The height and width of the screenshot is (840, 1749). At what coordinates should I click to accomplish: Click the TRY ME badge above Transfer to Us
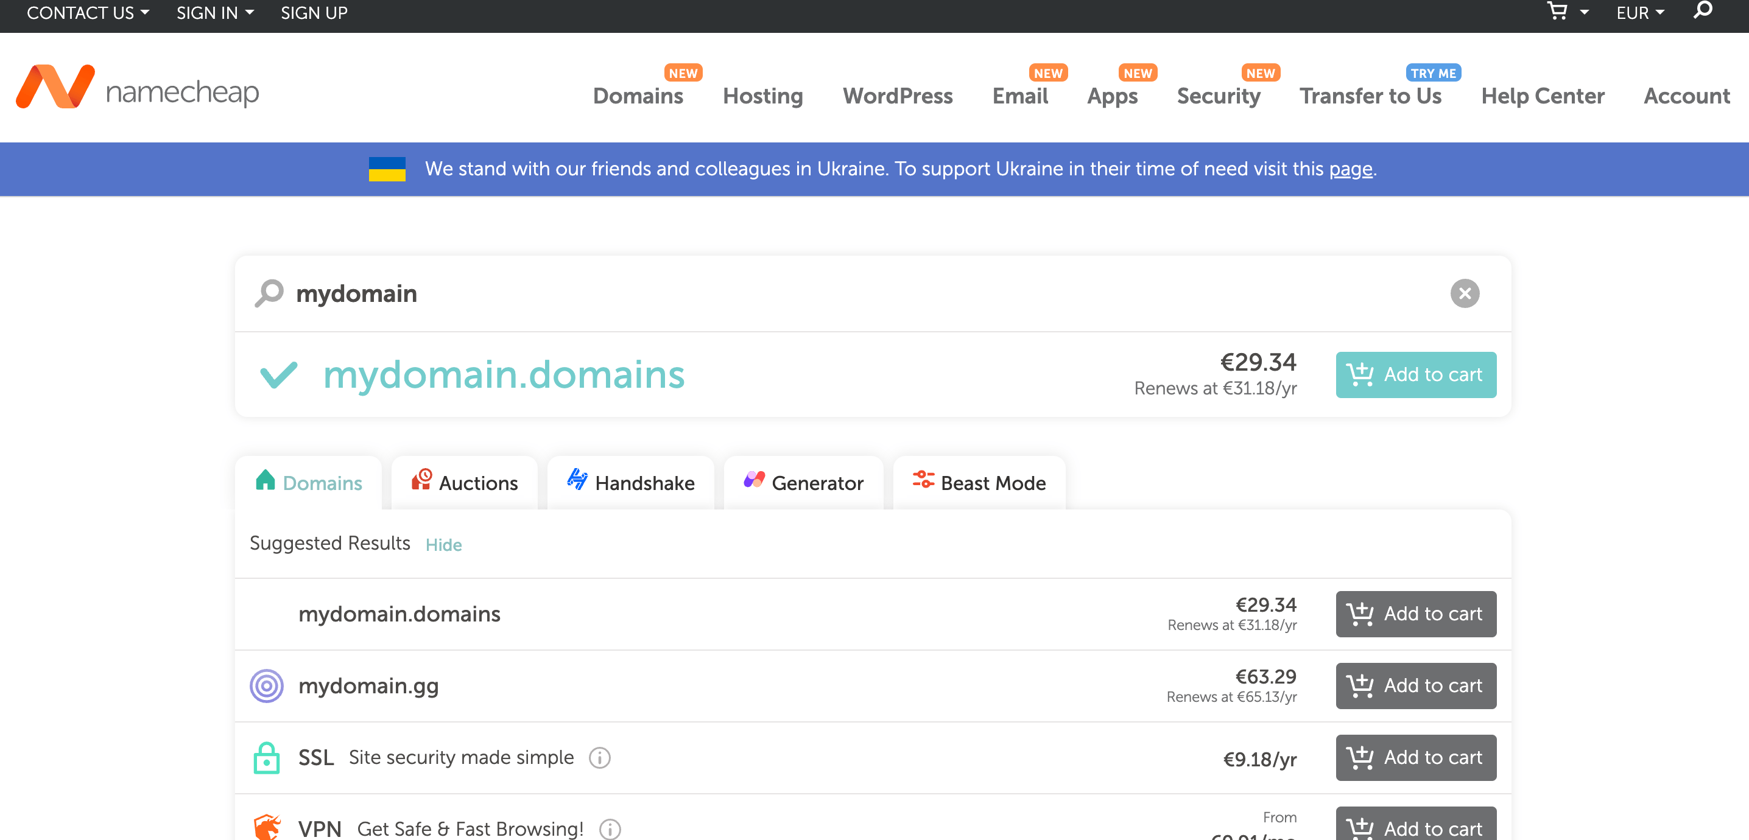[1434, 73]
